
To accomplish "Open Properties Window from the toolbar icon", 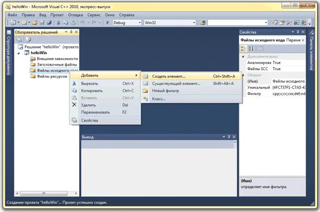I will click(282, 22).
